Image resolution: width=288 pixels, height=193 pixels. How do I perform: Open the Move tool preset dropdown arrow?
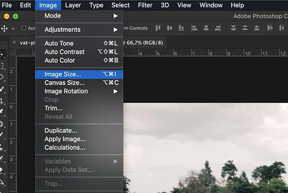13,28
